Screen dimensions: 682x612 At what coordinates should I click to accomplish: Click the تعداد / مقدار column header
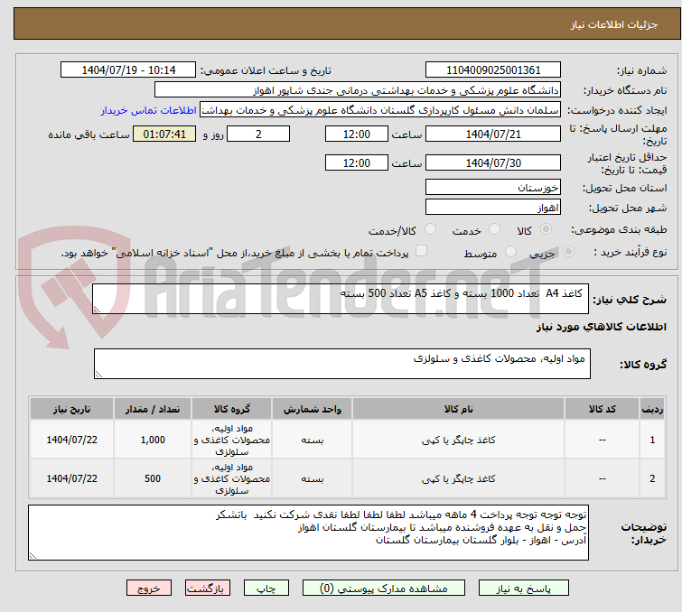pyautogui.click(x=153, y=409)
